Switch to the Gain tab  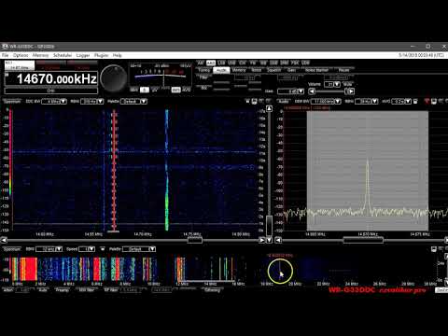point(291,70)
